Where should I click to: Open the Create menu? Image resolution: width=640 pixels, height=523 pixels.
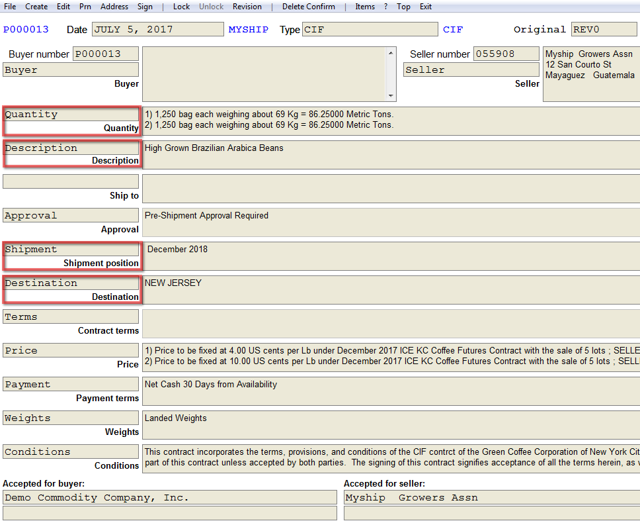pyautogui.click(x=36, y=7)
